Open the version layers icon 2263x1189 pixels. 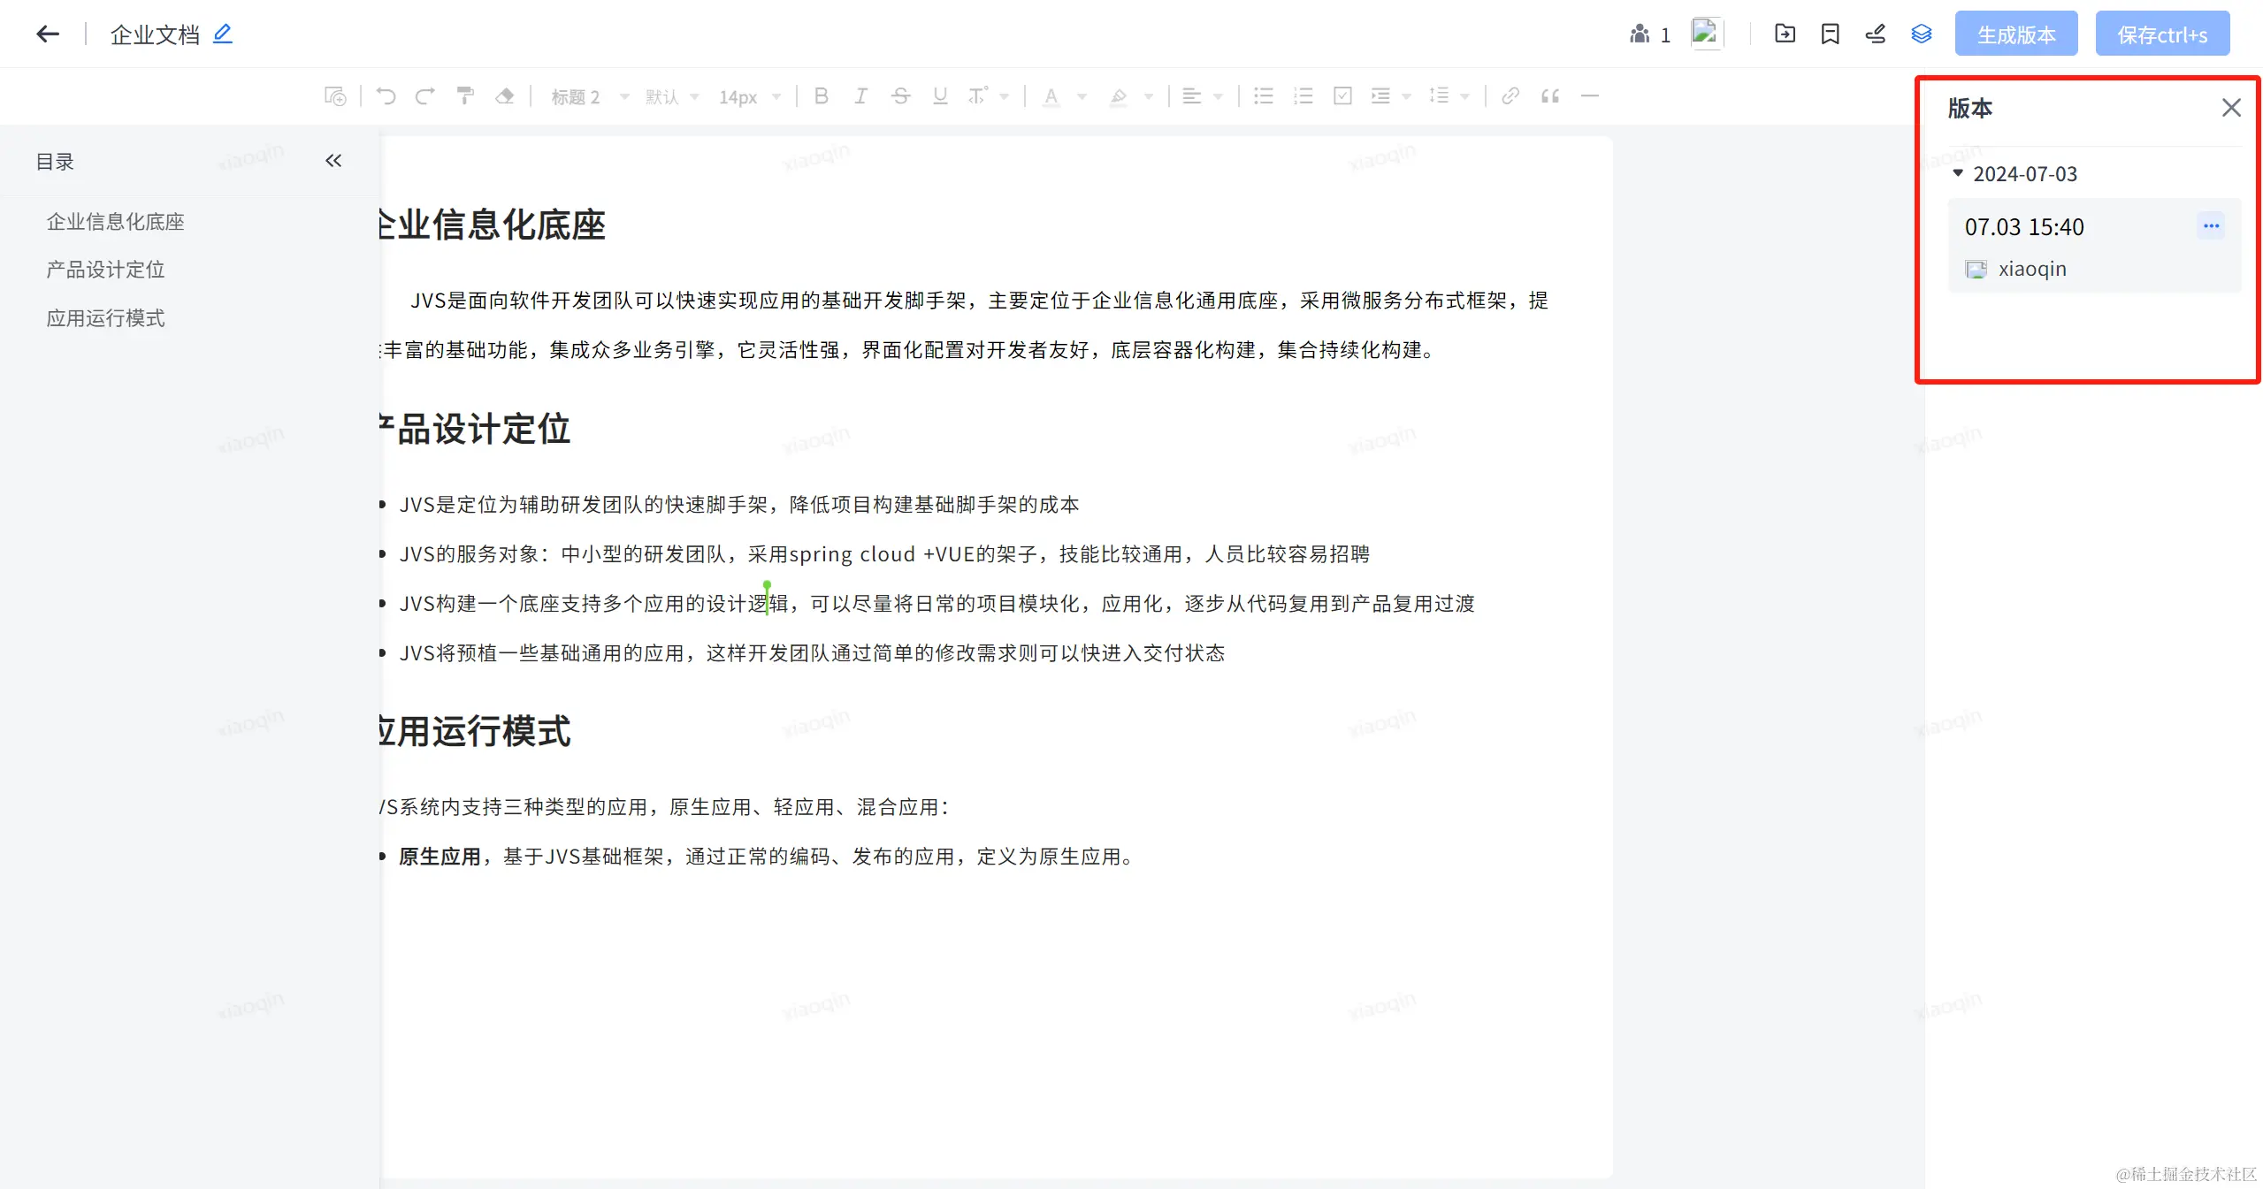(x=1921, y=34)
